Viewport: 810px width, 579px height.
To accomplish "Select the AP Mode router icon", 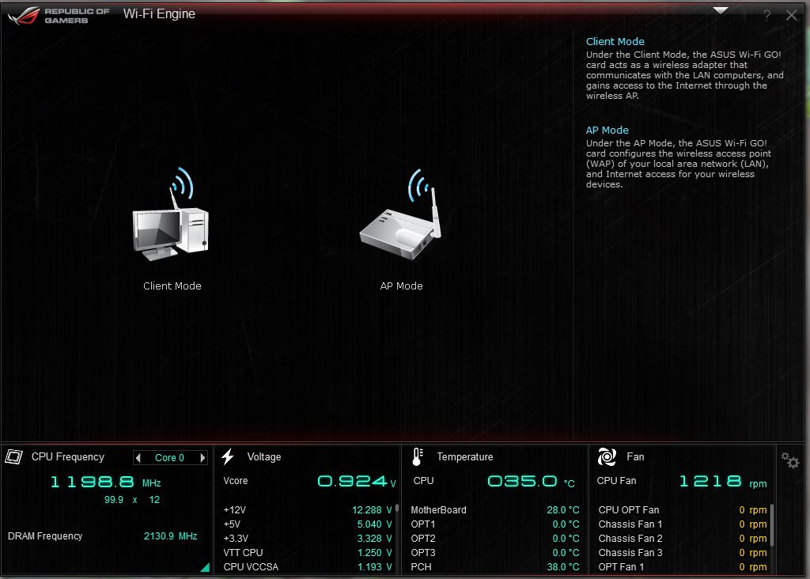I will [401, 214].
